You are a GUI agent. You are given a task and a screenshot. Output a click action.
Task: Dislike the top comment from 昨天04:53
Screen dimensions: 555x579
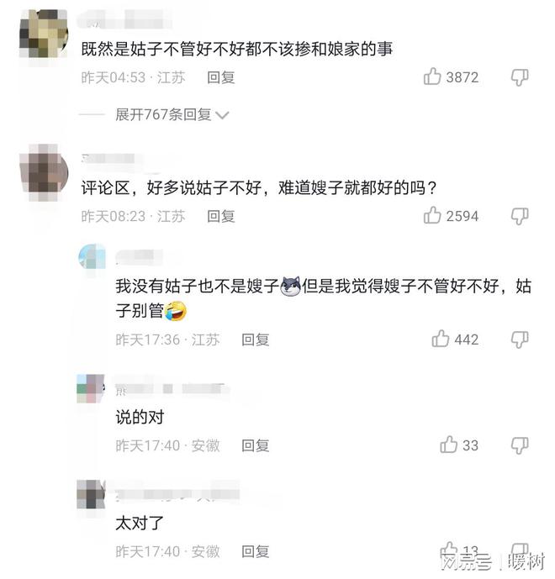(520, 77)
